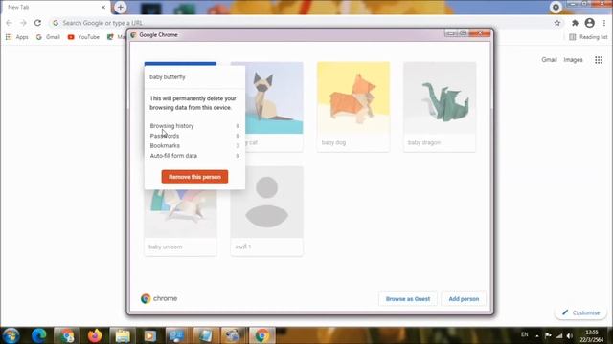
Task: Select the baby dog profile card
Action: click(353, 106)
